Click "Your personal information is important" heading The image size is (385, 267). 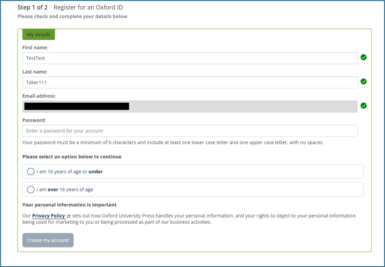(69, 205)
